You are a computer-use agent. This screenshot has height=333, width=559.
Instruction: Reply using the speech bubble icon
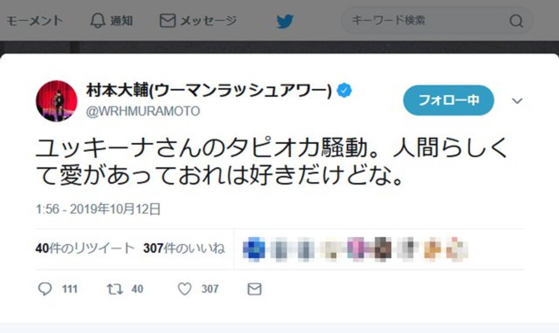click(x=45, y=289)
